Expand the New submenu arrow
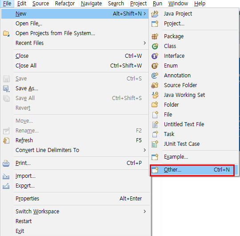The height and width of the screenshot is (236, 240). coord(144,14)
